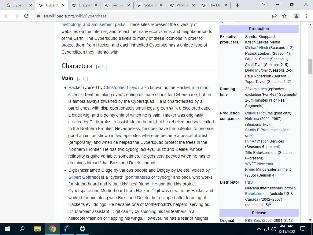This screenshot has width=313, height=235.
Task: Close the WordGirl tab
Action: (193, 6)
